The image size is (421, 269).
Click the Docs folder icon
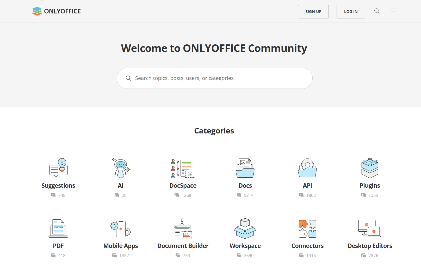[x=245, y=168]
